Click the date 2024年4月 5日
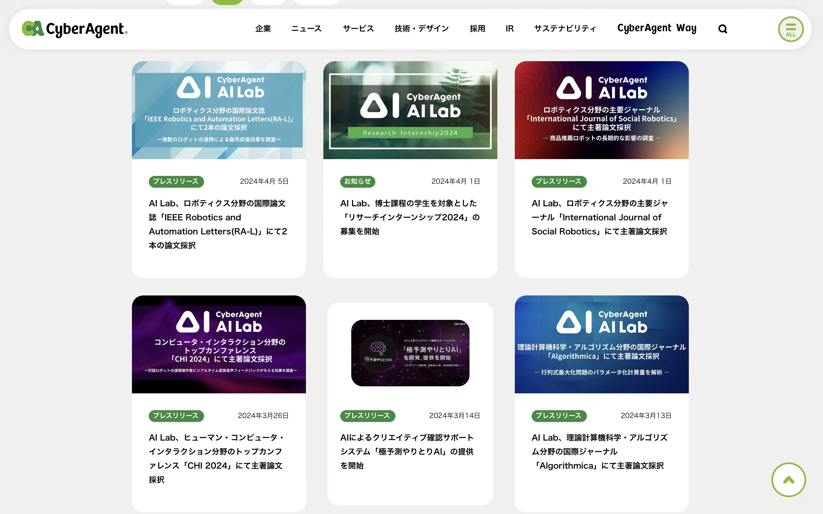Screen dimensions: 823x514 (264, 182)
